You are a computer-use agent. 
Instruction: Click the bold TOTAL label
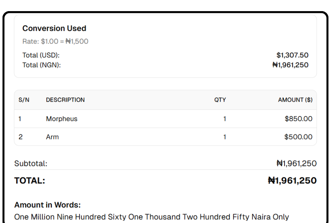coord(30,181)
